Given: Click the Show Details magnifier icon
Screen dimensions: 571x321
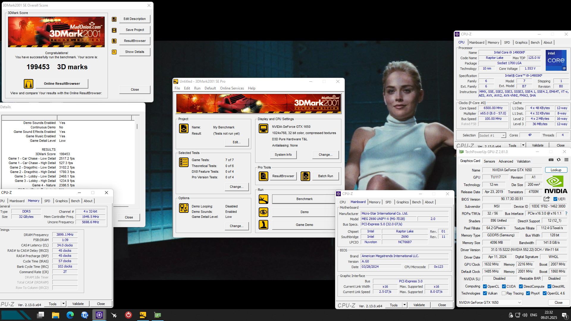Looking at the screenshot, I should (x=114, y=52).
